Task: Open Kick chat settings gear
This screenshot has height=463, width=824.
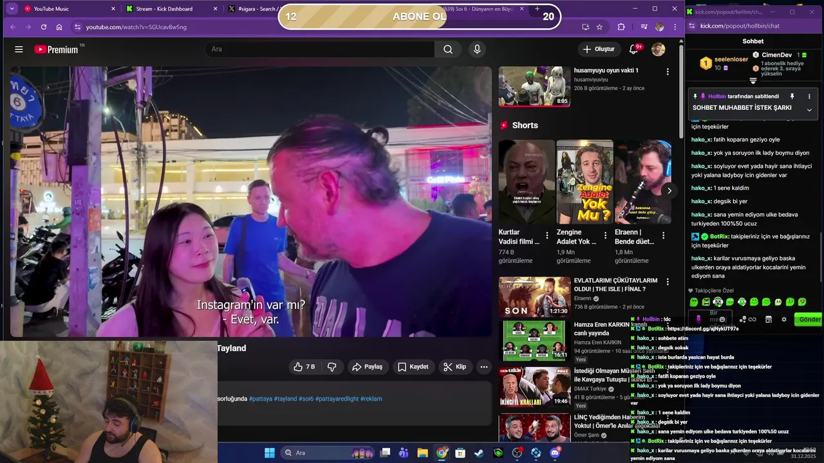Action: 784,320
